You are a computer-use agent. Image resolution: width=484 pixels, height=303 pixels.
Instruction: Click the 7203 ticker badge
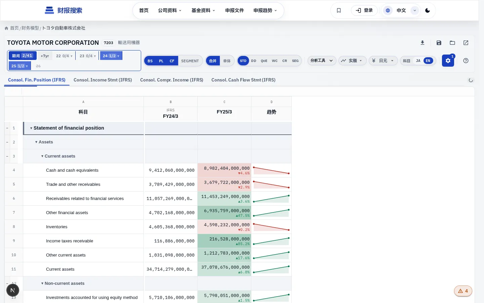click(x=108, y=43)
